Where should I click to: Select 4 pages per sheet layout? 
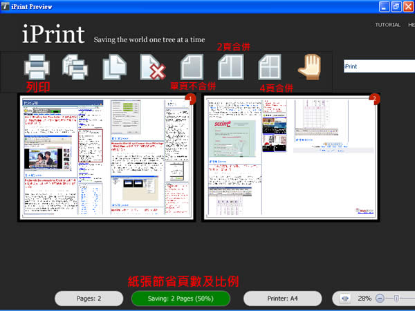(x=268, y=66)
